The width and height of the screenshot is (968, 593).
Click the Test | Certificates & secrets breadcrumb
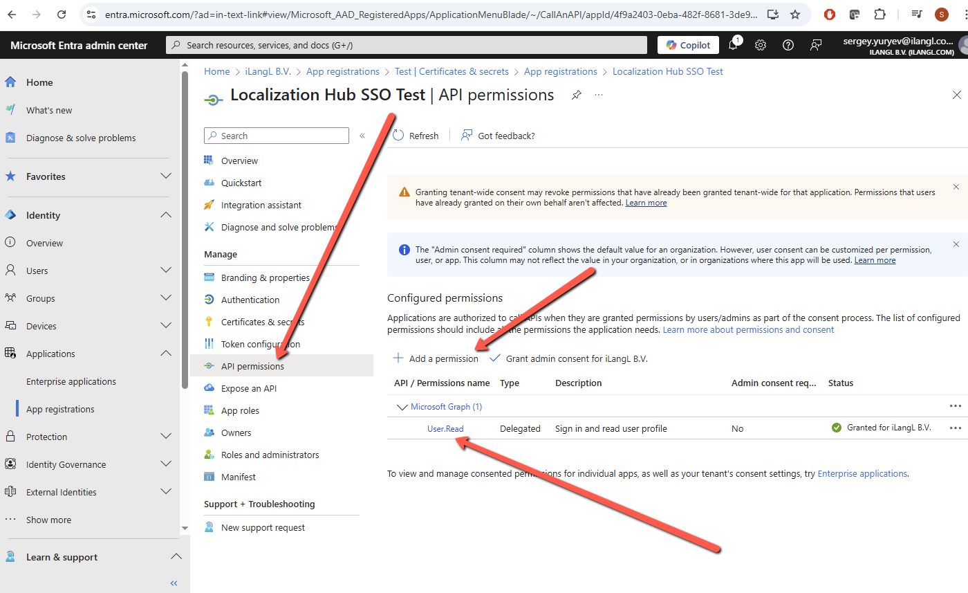(452, 71)
